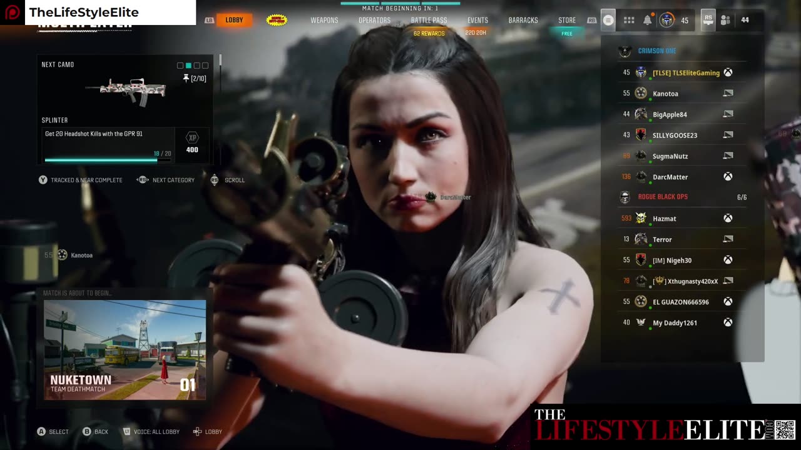Click the pin tracked icon beside 2/10
Image resolution: width=801 pixels, height=450 pixels.
pyautogui.click(x=186, y=78)
